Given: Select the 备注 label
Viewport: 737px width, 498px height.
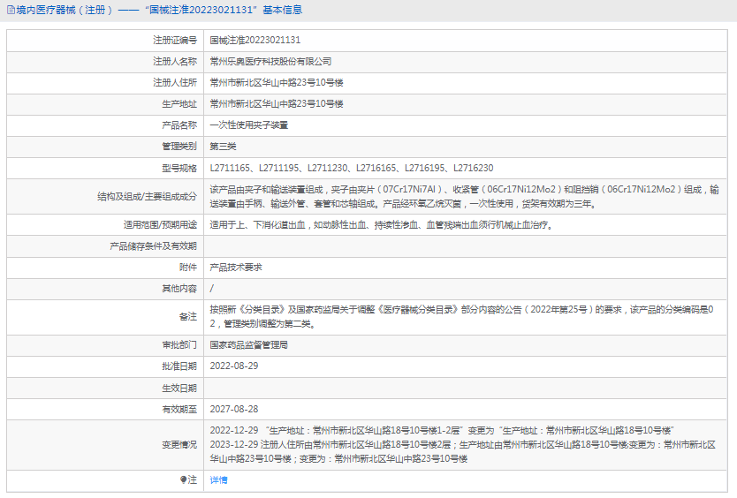Looking at the screenshot, I should (188, 317).
